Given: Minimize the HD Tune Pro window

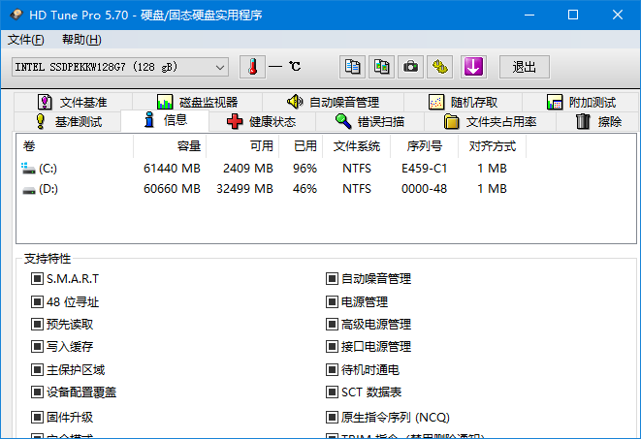Looking at the screenshot, I should (529, 16).
